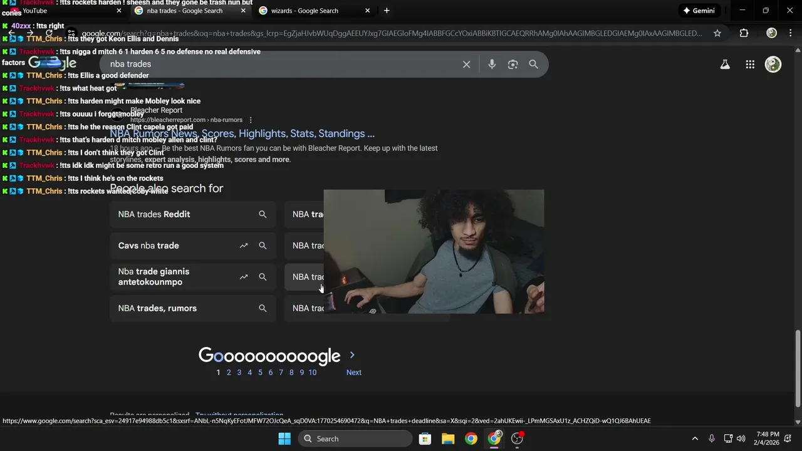
Task: Open network settings from the system tray
Action: click(x=728, y=438)
